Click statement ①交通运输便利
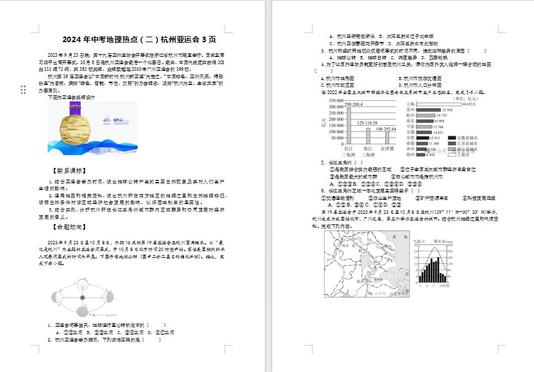 (338, 199)
